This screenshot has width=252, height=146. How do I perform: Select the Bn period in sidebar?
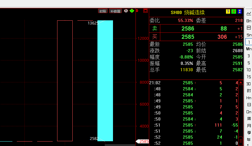(x=249, y=21)
